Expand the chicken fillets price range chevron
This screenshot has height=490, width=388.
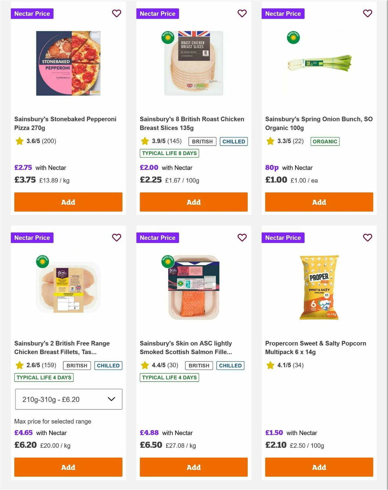(x=112, y=399)
